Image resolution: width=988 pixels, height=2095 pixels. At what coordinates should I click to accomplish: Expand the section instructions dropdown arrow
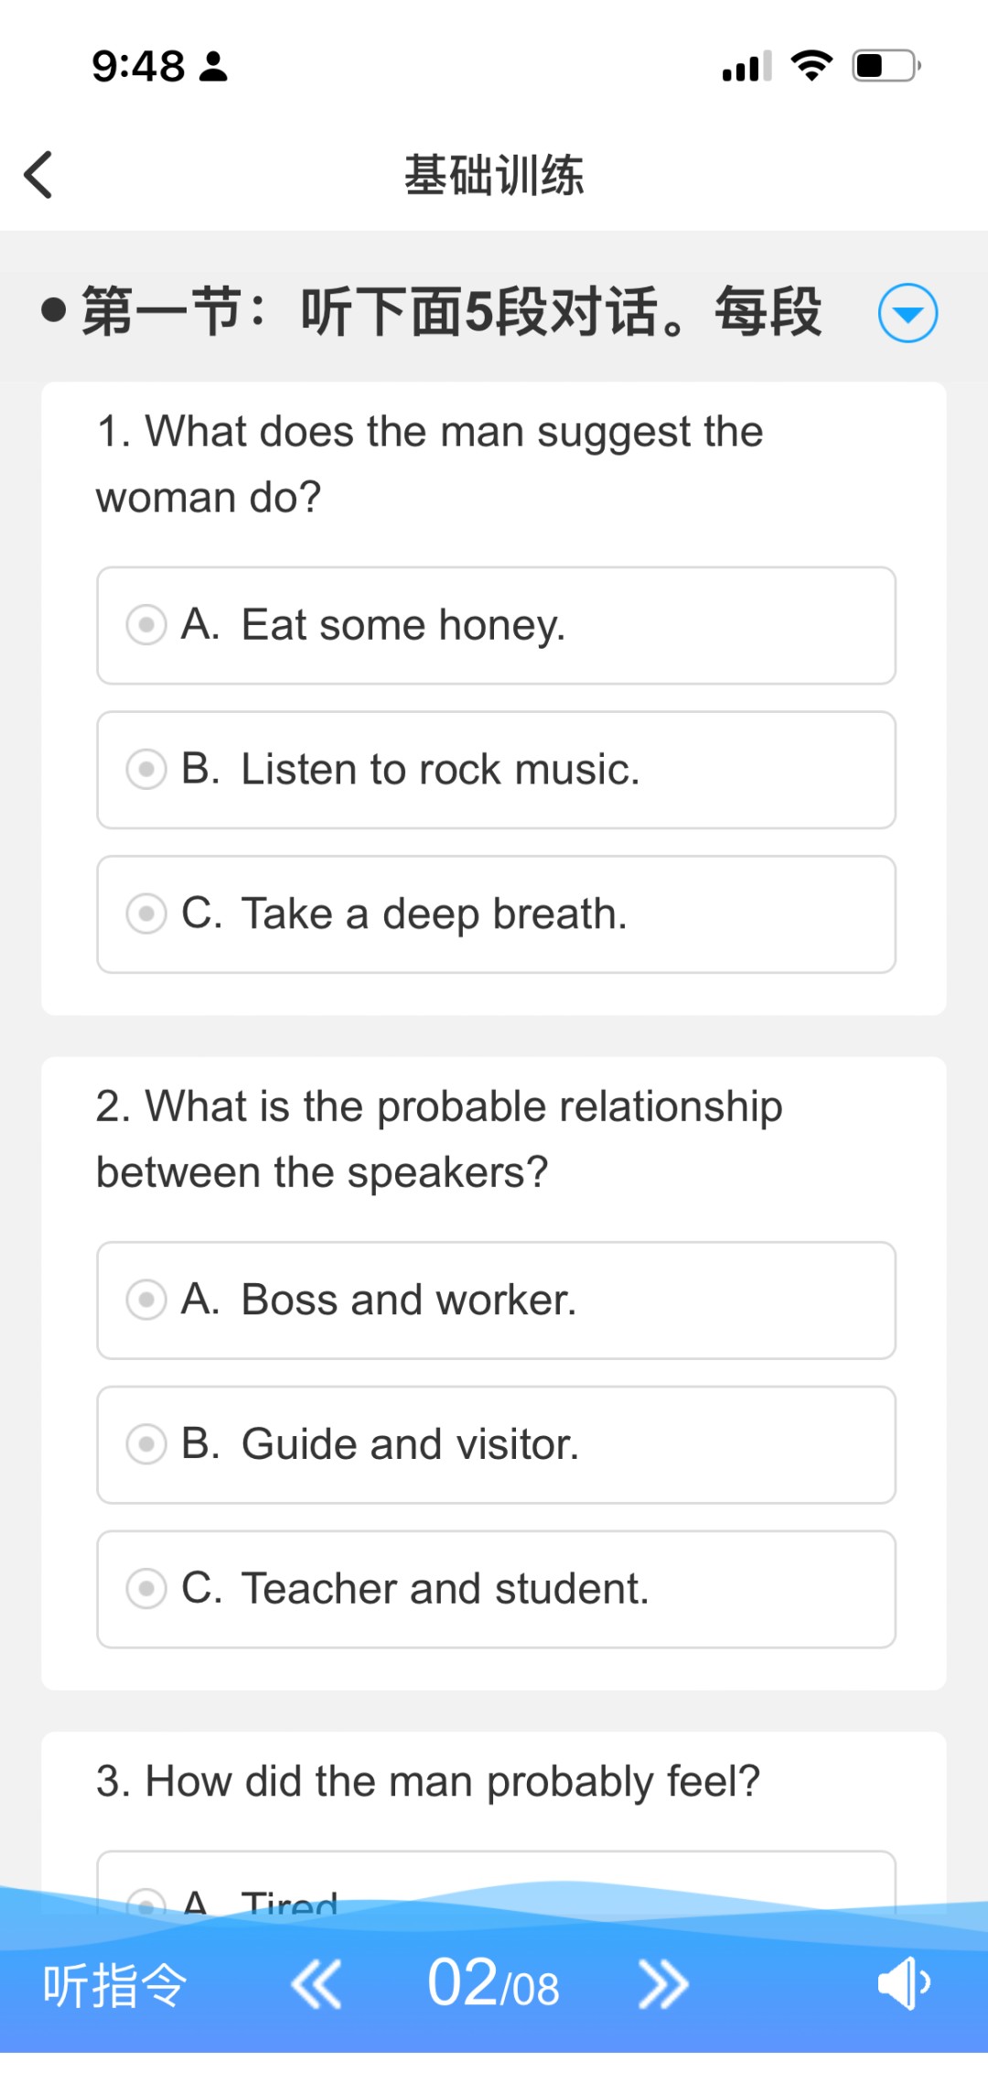click(907, 313)
